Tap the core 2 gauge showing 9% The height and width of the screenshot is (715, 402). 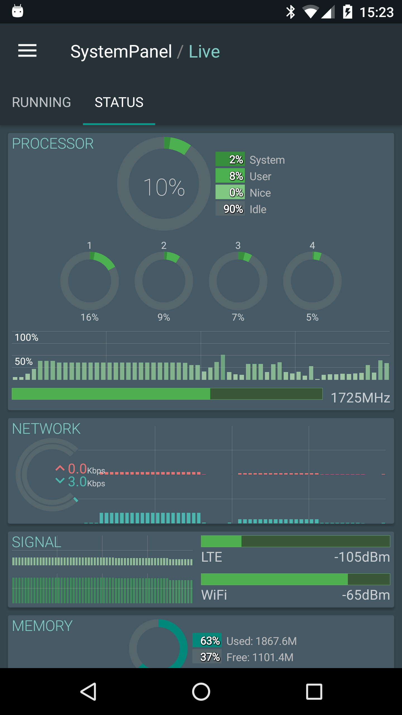point(164,281)
